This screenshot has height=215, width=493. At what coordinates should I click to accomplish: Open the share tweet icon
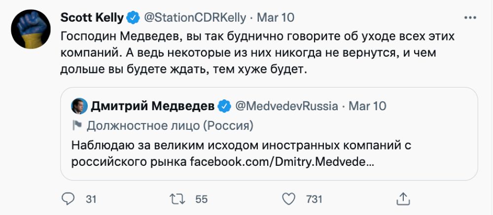point(403,198)
